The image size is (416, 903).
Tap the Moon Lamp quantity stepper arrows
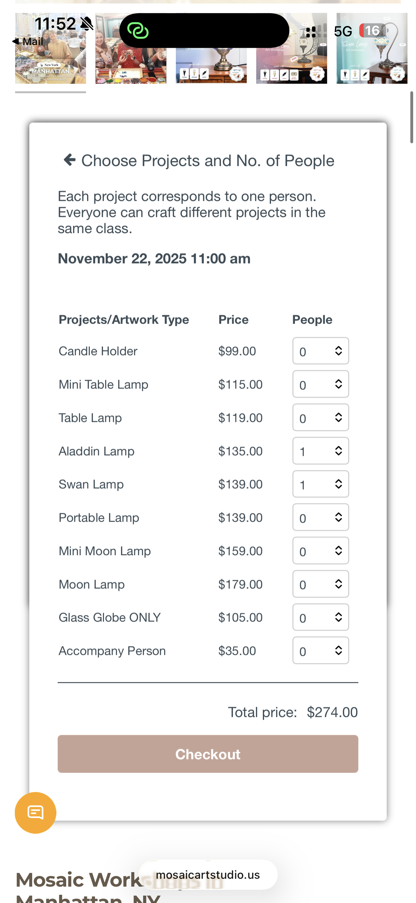338,584
